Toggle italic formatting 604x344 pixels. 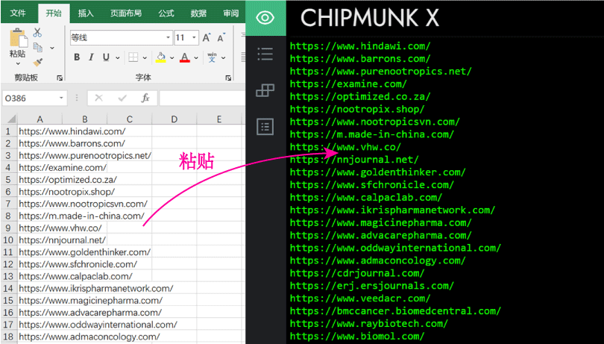[x=91, y=57]
